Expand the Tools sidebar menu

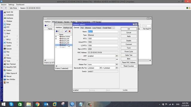click(8, 61)
